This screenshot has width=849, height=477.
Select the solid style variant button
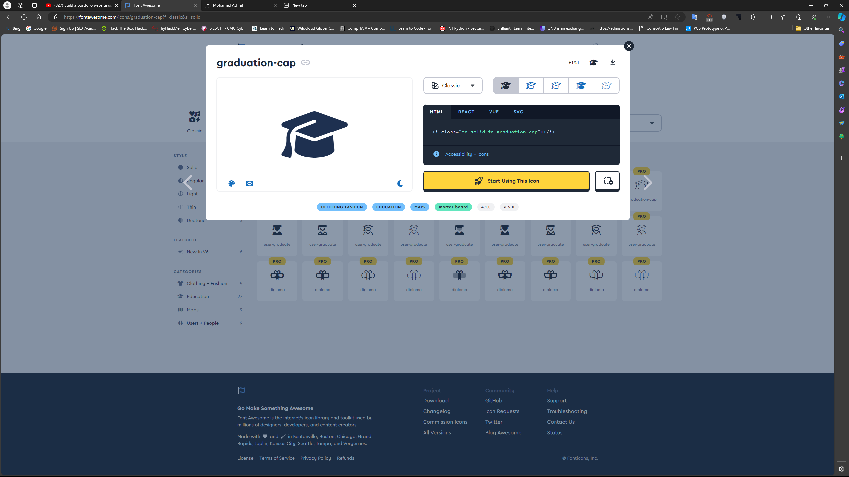tap(506, 86)
